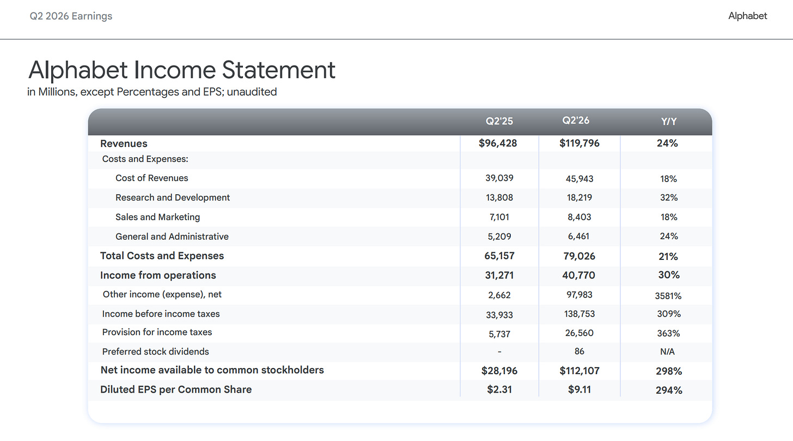Click the 5,209 General and Administrative value
Screen dimensions: 793x441
(499, 237)
